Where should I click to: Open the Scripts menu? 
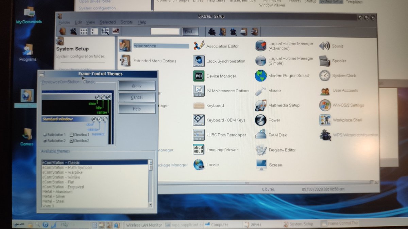[x=126, y=22]
